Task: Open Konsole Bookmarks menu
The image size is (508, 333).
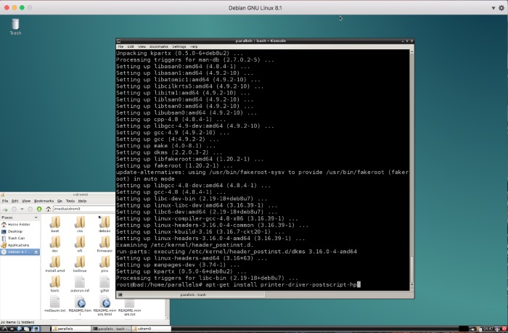Action: [159, 46]
